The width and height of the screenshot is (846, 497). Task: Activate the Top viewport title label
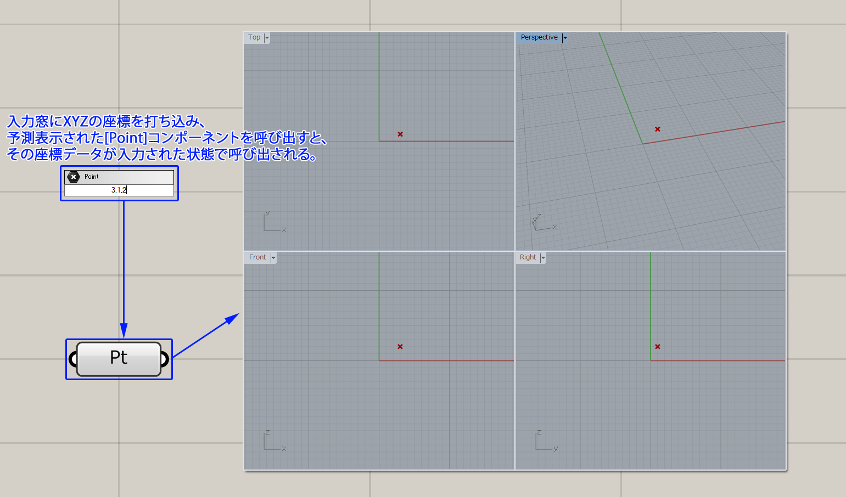click(254, 37)
